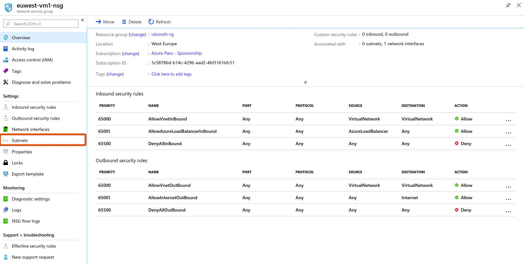This screenshot has width=524, height=264.
Task: Click the Move arrow icon
Action: pos(98,22)
